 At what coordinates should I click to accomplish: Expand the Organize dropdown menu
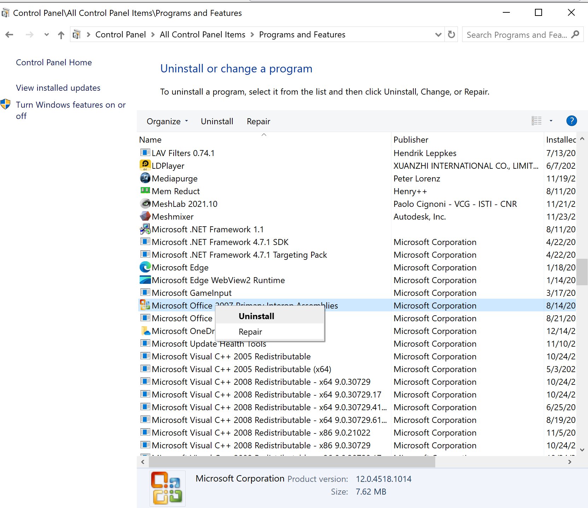(x=167, y=121)
